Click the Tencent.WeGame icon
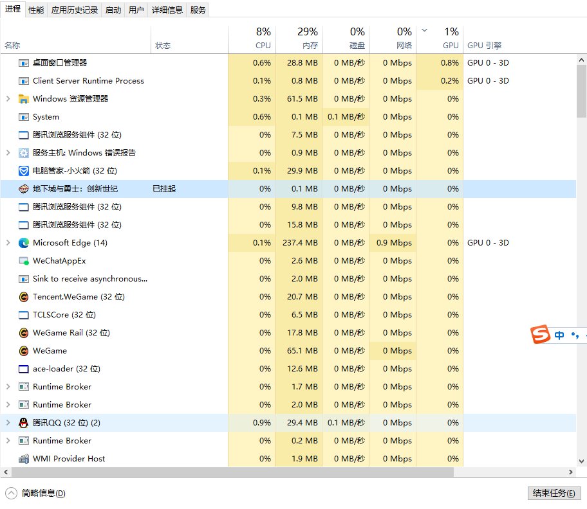 click(x=24, y=297)
